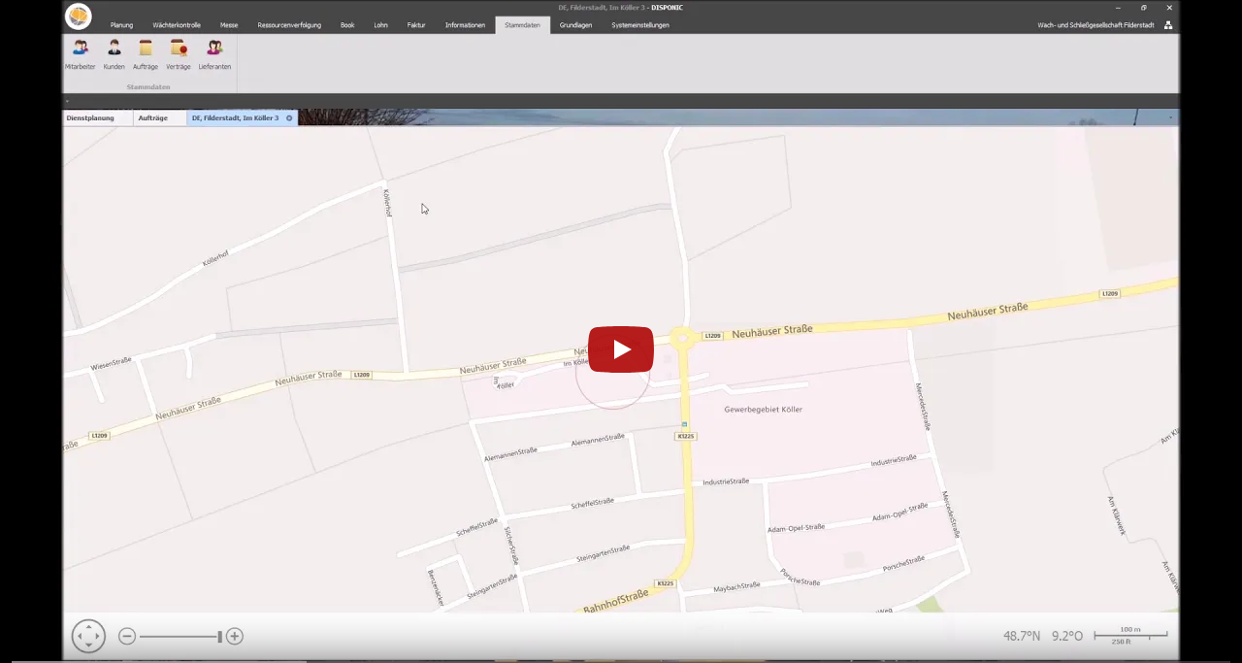Viewport: 1242px width, 663px height.
Task: Open the Systemeinstellungen ribbon tab
Action: pyautogui.click(x=640, y=25)
